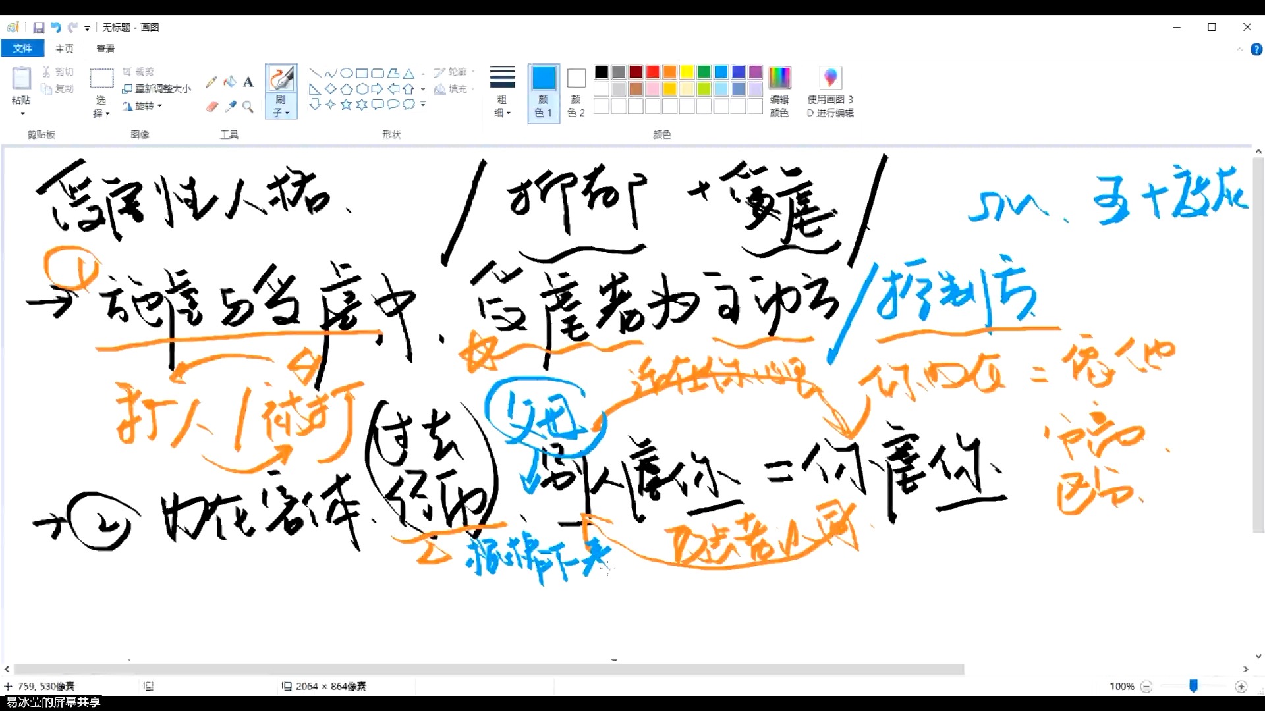Click the blue Help question mark
The height and width of the screenshot is (711, 1265).
click(x=1256, y=49)
